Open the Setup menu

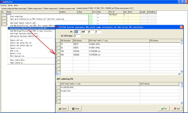coord(10,5)
